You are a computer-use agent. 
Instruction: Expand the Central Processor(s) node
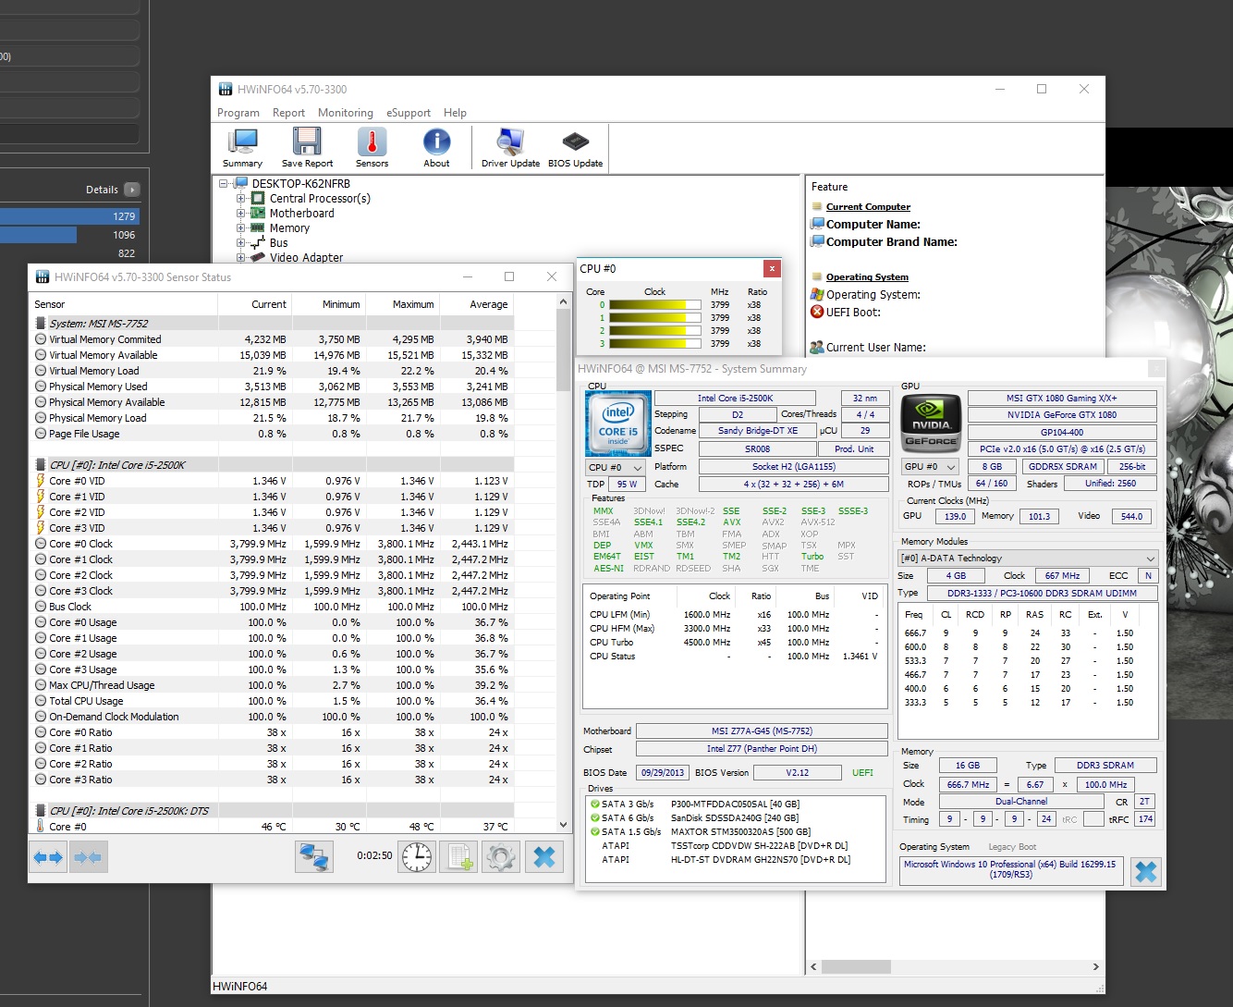coord(240,198)
